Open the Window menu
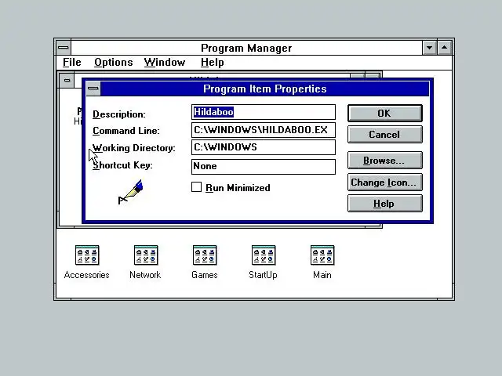The image size is (502, 376). click(165, 63)
